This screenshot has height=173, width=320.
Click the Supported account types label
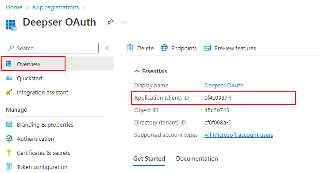coord(166,135)
